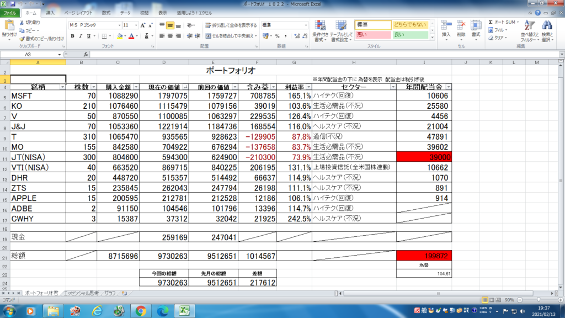Click セルを結合して中央揃え (Merge & Center)
The height and width of the screenshot is (318, 565).
coord(231,36)
